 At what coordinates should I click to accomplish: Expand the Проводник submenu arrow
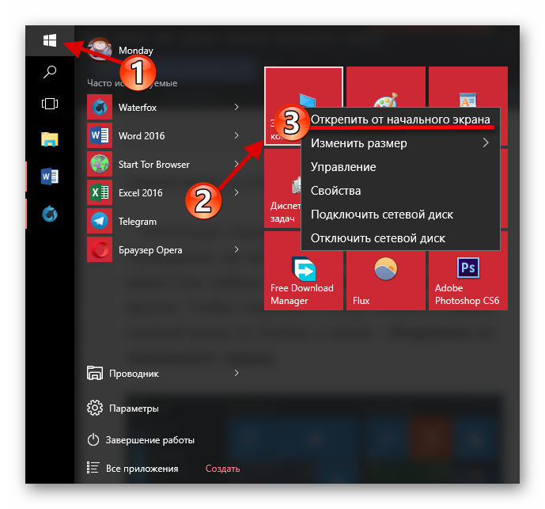[x=237, y=373]
